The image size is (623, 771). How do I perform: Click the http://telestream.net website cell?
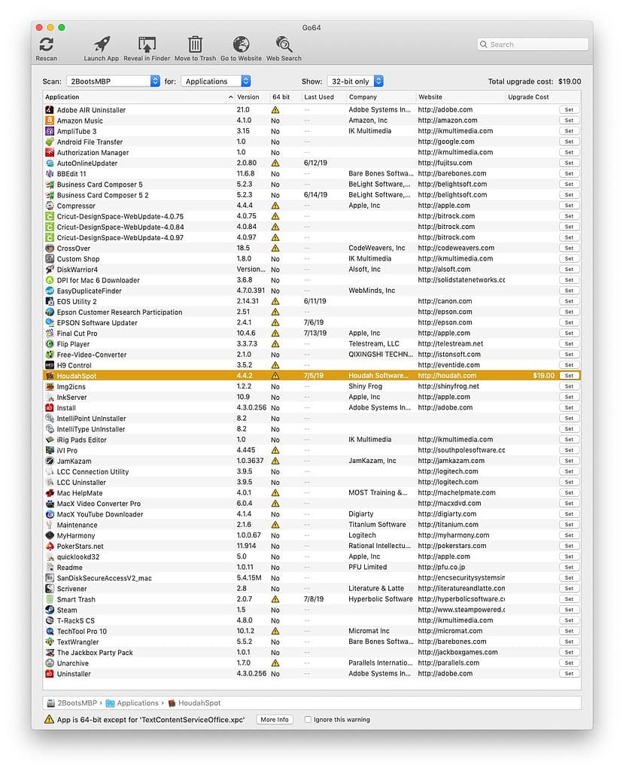click(451, 343)
